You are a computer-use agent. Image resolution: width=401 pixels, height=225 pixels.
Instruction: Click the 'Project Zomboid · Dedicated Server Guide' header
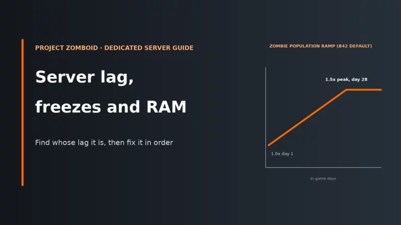click(x=114, y=48)
